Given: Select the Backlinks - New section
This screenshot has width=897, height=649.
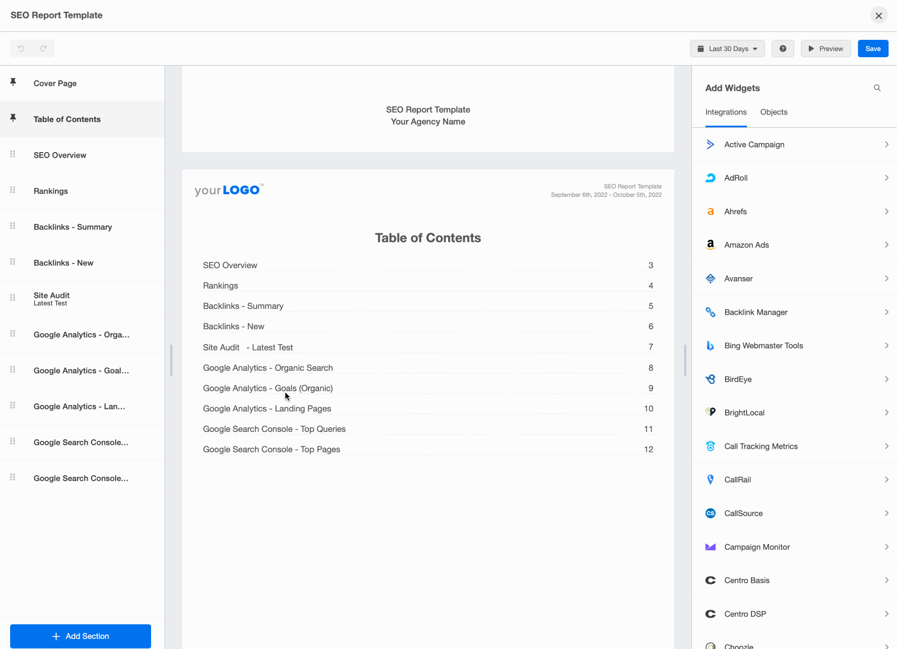Looking at the screenshot, I should click(82, 263).
